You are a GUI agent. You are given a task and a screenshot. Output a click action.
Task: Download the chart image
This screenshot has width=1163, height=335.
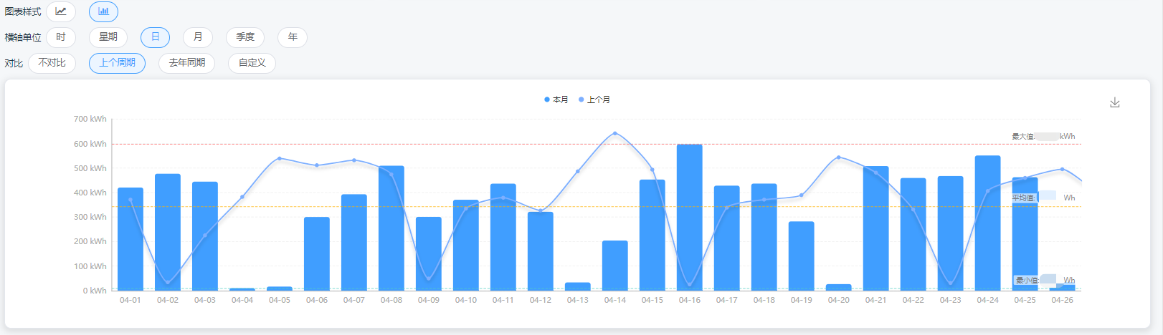click(x=1114, y=102)
